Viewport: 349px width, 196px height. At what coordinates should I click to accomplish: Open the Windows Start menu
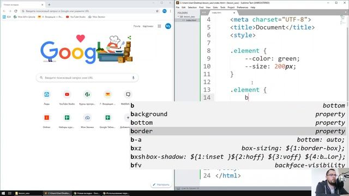[x=3, y=193]
